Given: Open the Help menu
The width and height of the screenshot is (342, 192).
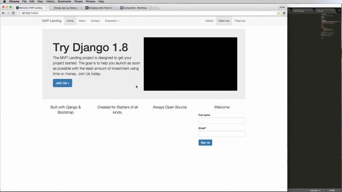Looking at the screenshot, I should point(101,1).
